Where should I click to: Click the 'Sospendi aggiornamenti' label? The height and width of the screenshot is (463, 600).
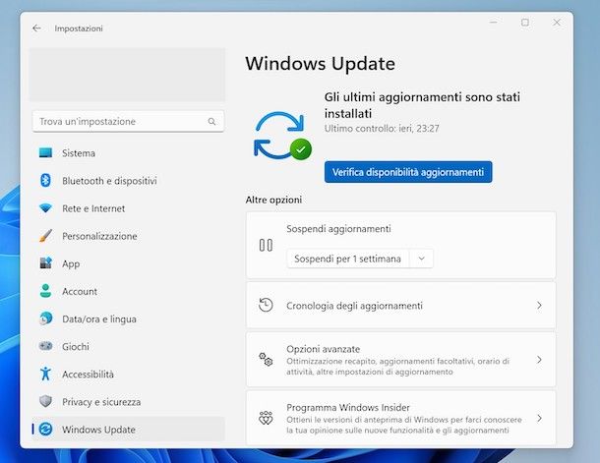[338, 229]
